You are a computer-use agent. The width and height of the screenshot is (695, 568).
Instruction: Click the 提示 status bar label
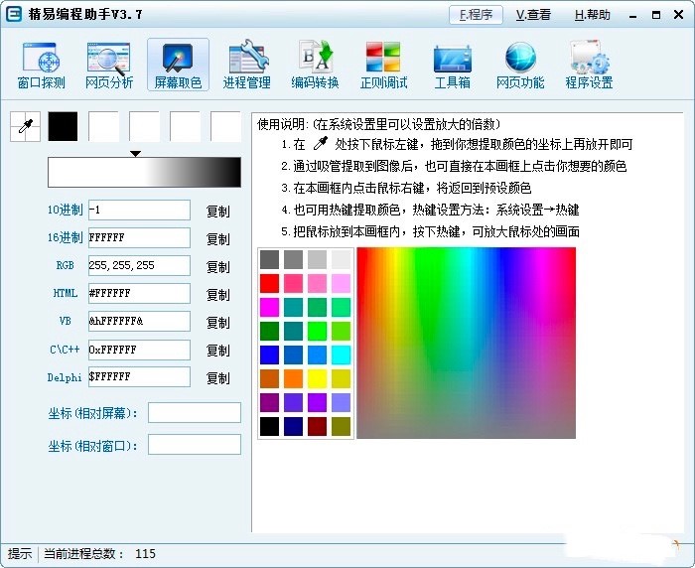click(20, 554)
